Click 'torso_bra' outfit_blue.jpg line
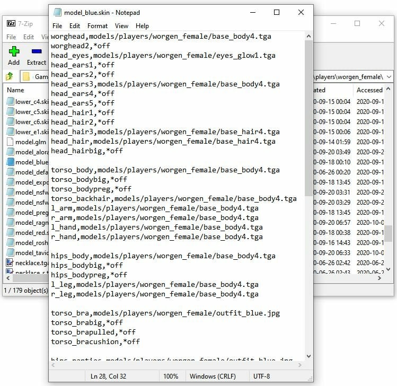397x386 pixels. click(165, 313)
